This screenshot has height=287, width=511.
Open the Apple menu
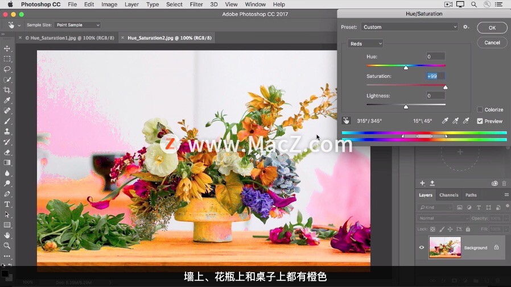(10, 4)
